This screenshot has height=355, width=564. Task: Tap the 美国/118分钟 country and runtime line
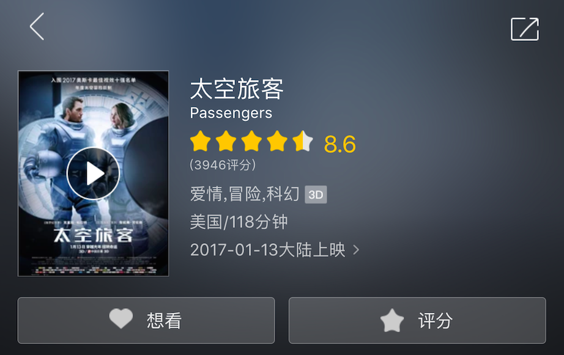tap(239, 222)
